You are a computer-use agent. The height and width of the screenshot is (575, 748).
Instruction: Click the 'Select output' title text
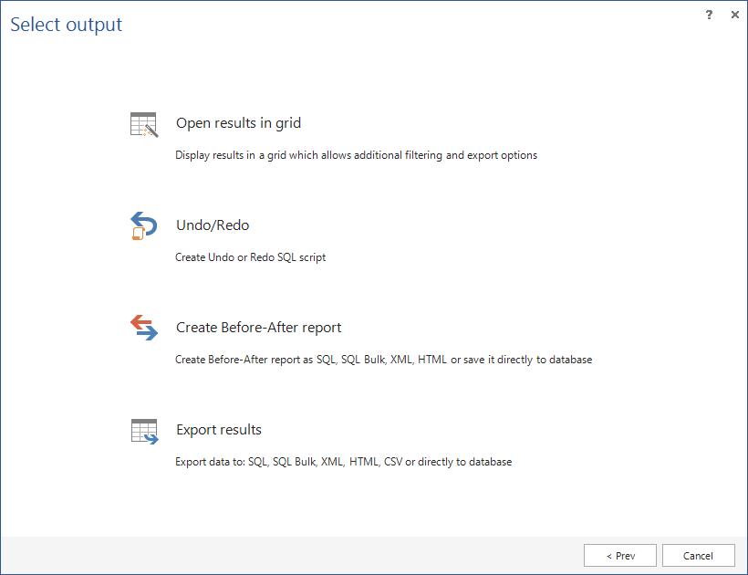(67, 25)
